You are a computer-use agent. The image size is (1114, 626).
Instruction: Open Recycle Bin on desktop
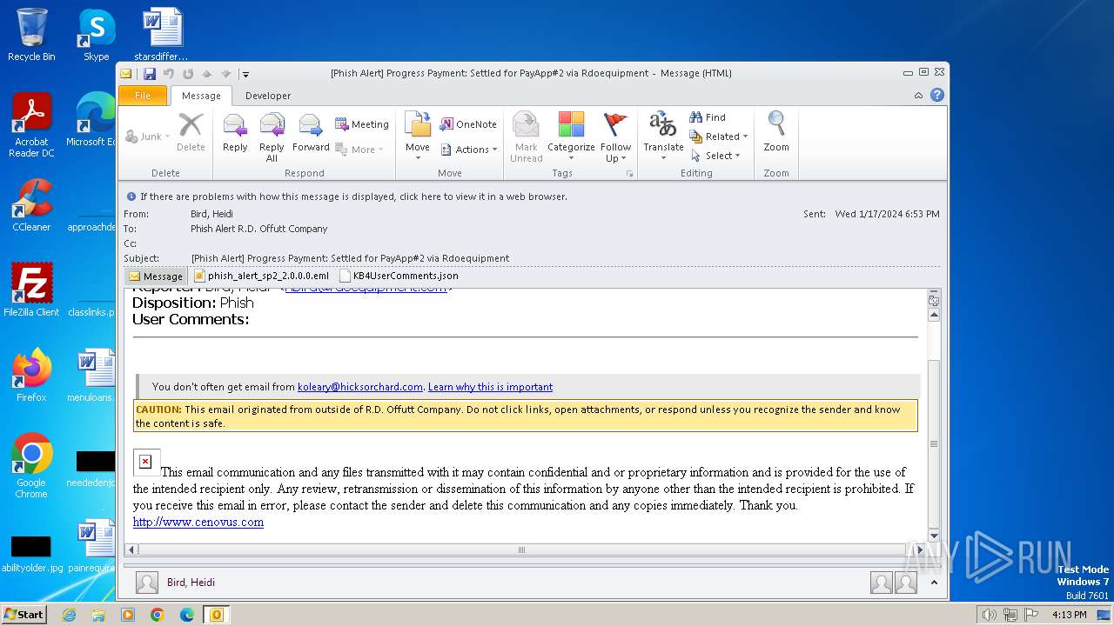point(31,35)
